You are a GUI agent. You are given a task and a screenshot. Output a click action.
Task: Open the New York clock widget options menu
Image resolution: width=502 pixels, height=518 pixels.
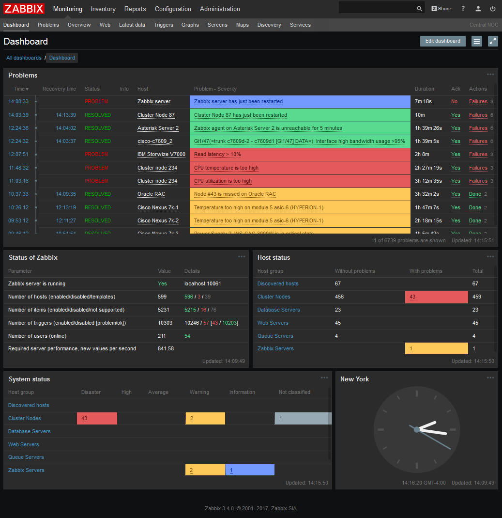click(490, 378)
